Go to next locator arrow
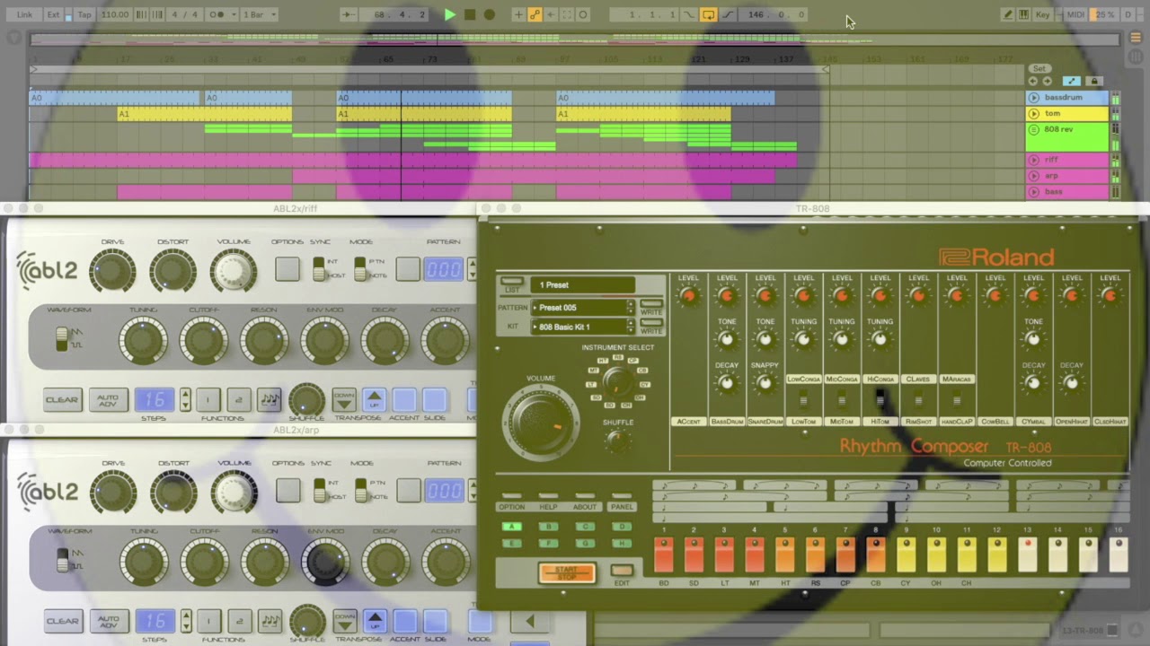 pos(1047,81)
